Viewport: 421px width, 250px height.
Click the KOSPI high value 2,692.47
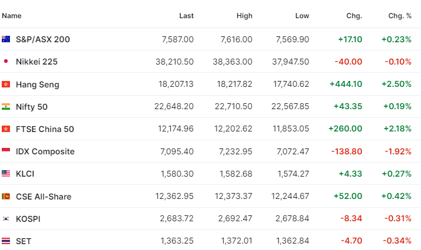(x=235, y=218)
